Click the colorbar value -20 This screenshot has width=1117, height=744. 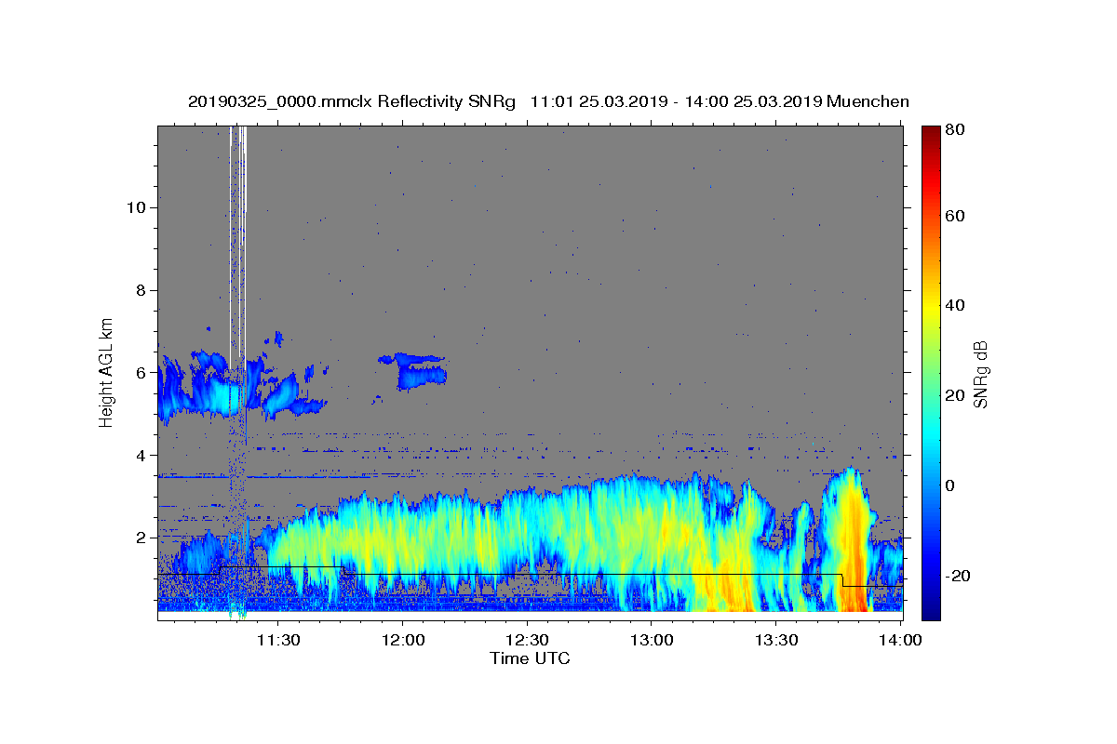pos(957,576)
